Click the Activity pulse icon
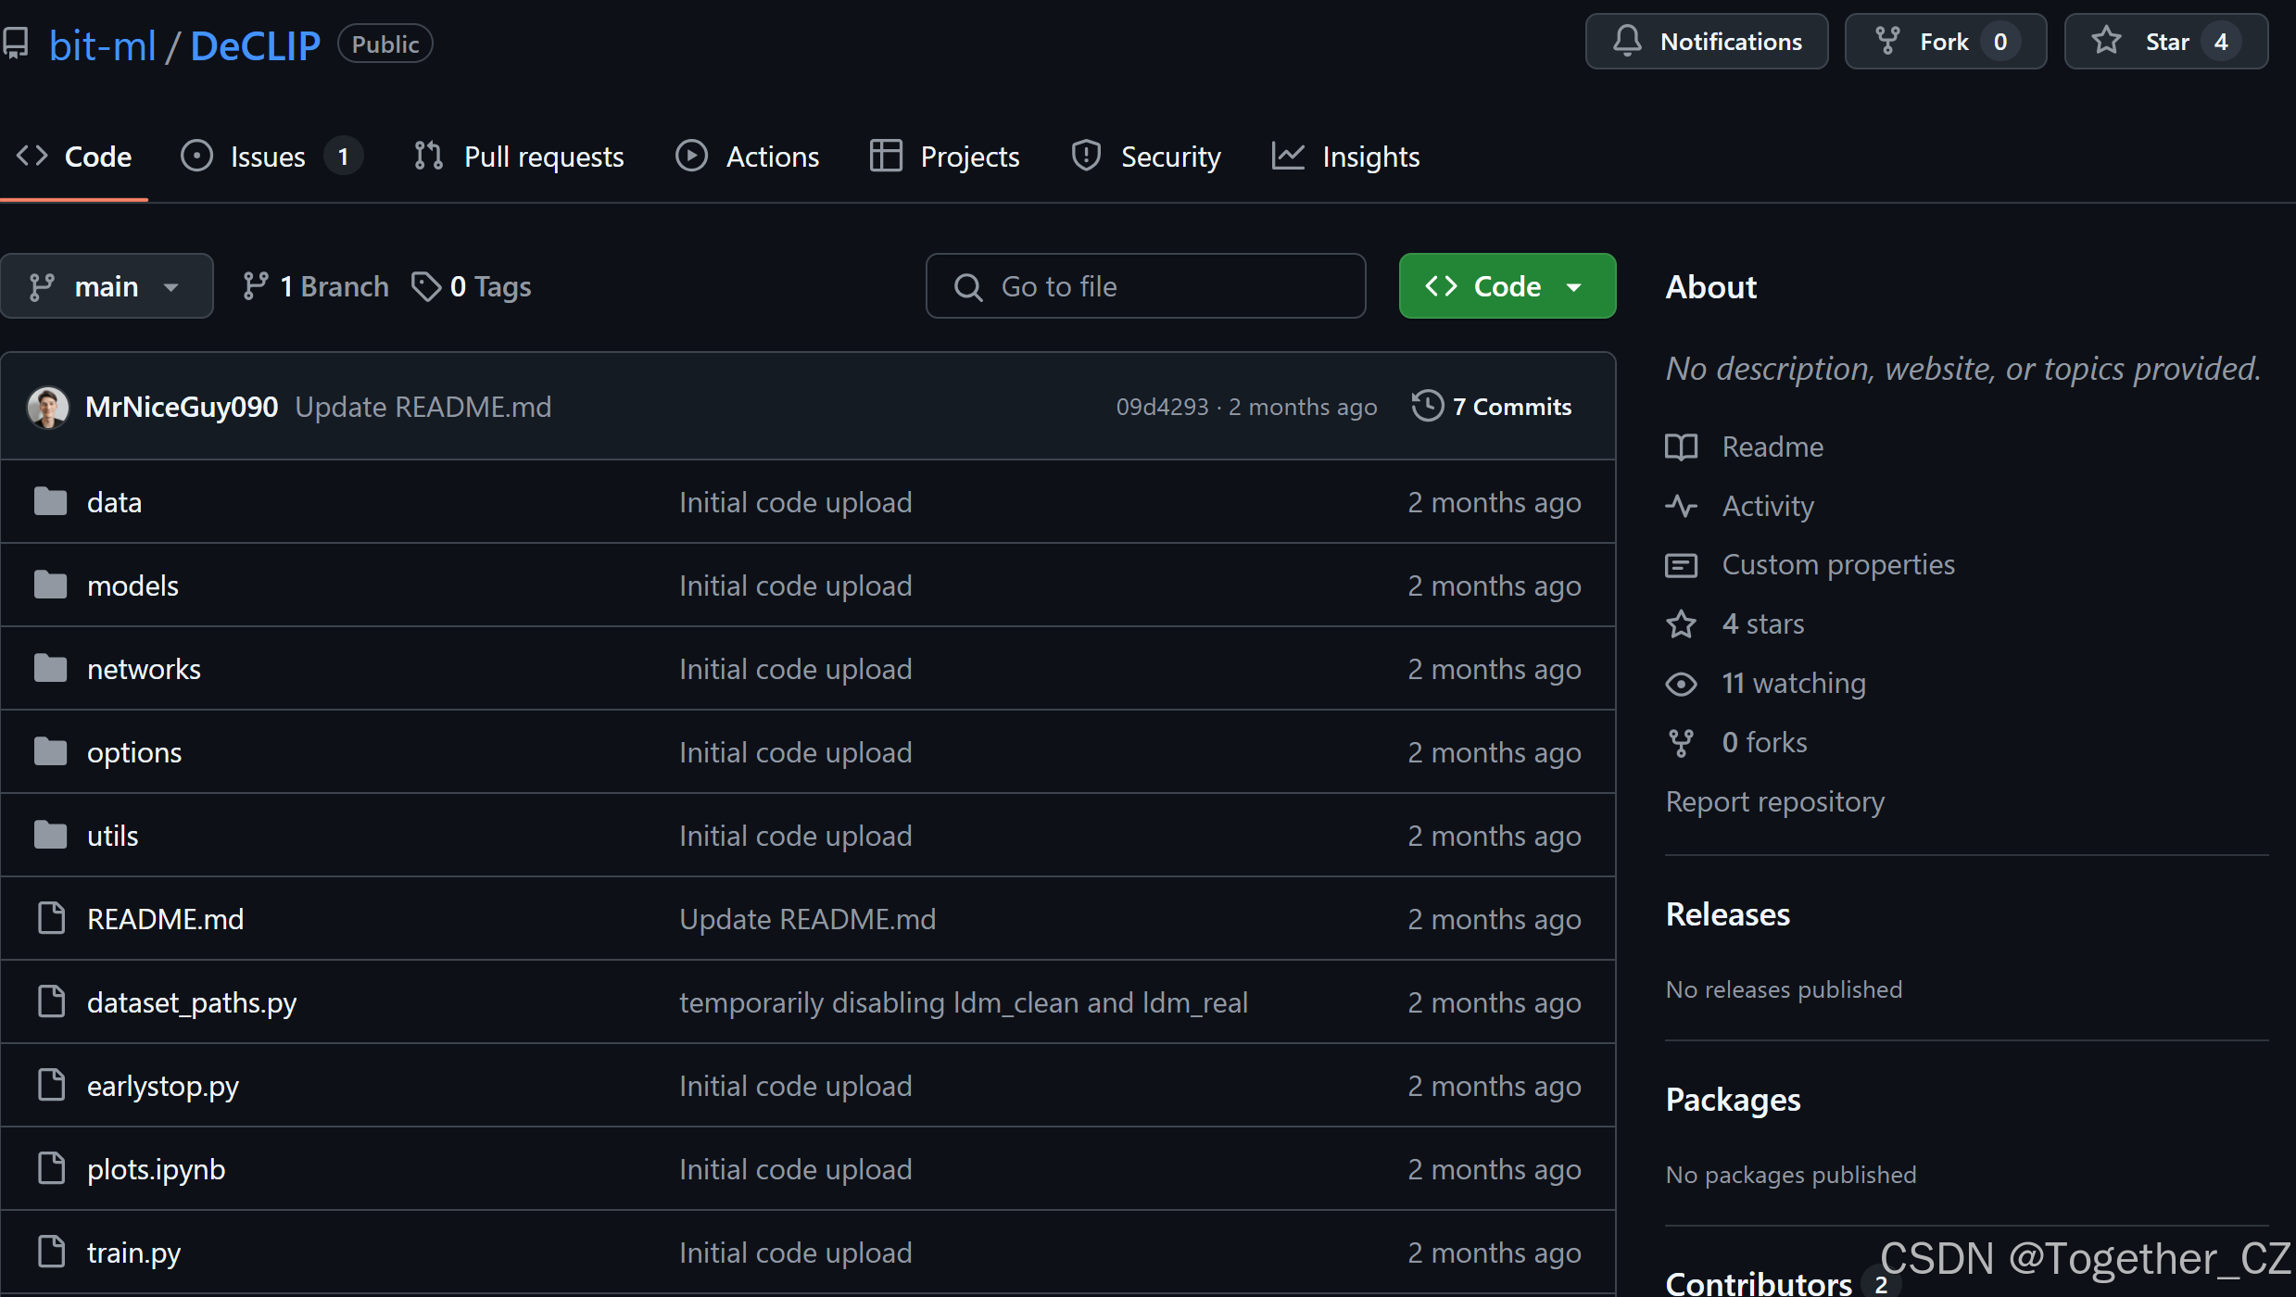 tap(1681, 506)
